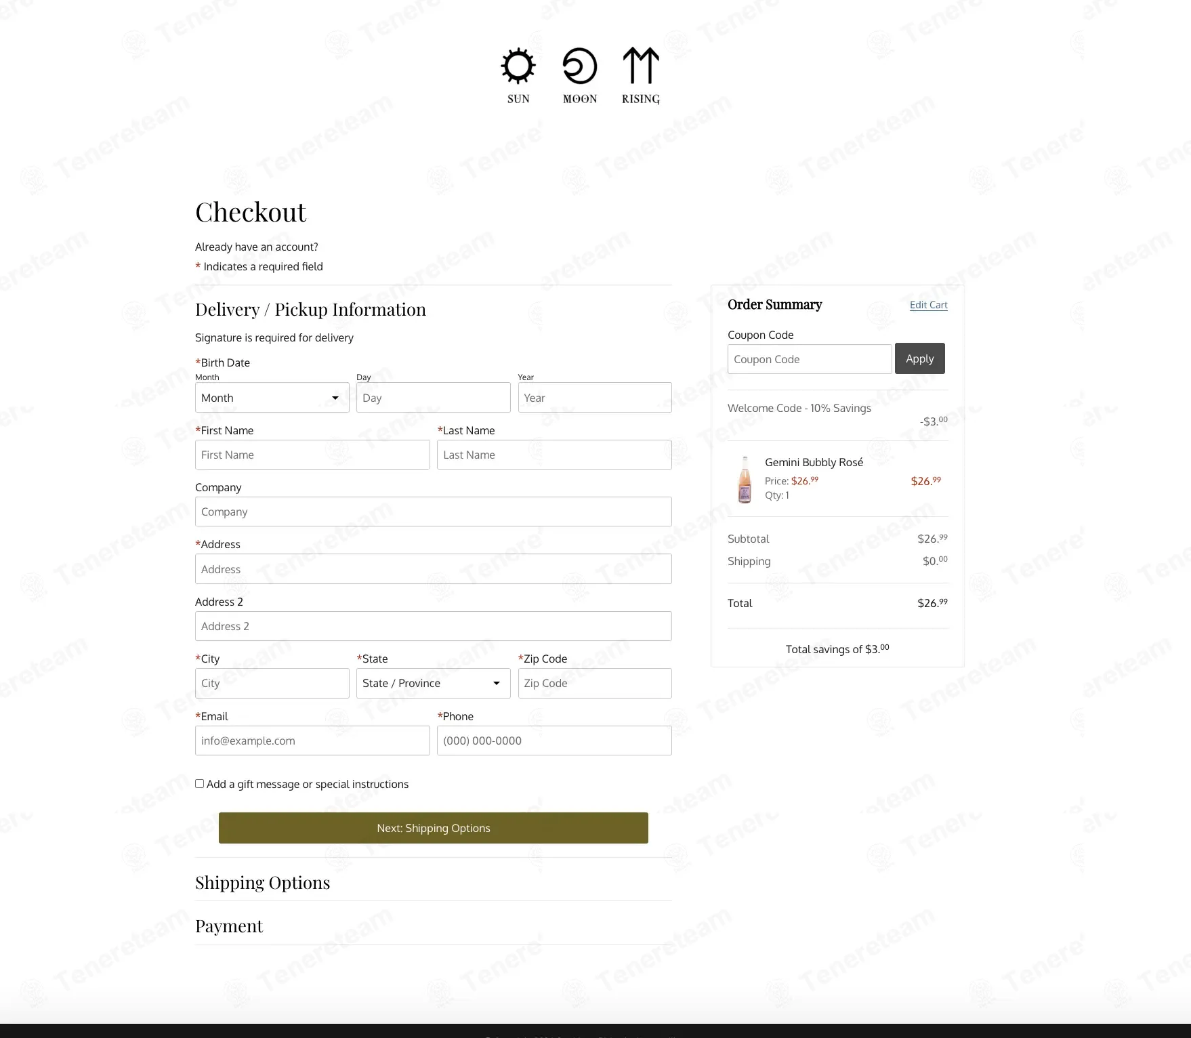Click the birth Year field

pyautogui.click(x=595, y=398)
